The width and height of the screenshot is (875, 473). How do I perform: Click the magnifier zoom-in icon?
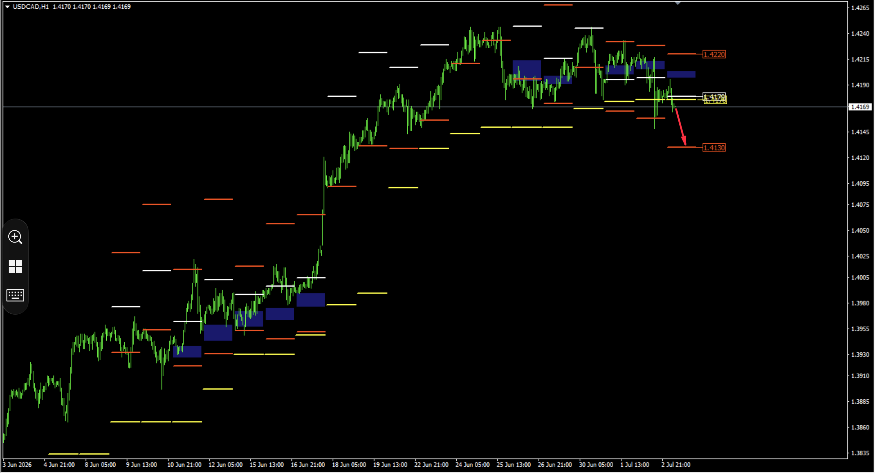pos(15,237)
